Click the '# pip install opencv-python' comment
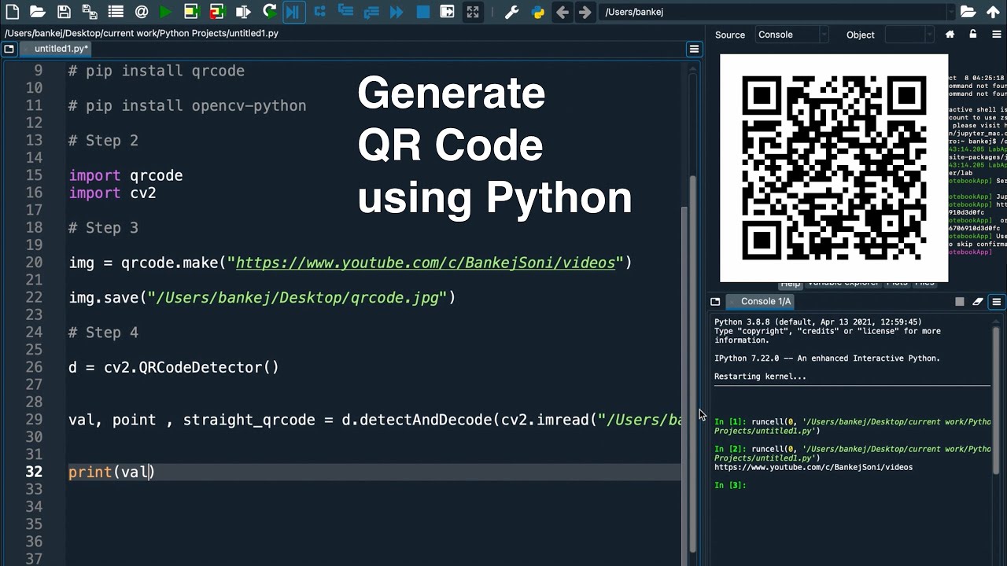The width and height of the screenshot is (1007, 566). point(187,105)
